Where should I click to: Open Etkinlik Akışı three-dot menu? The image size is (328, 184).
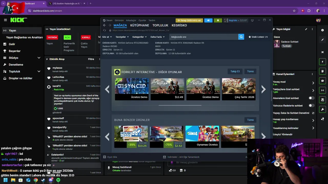(x=99, y=59)
